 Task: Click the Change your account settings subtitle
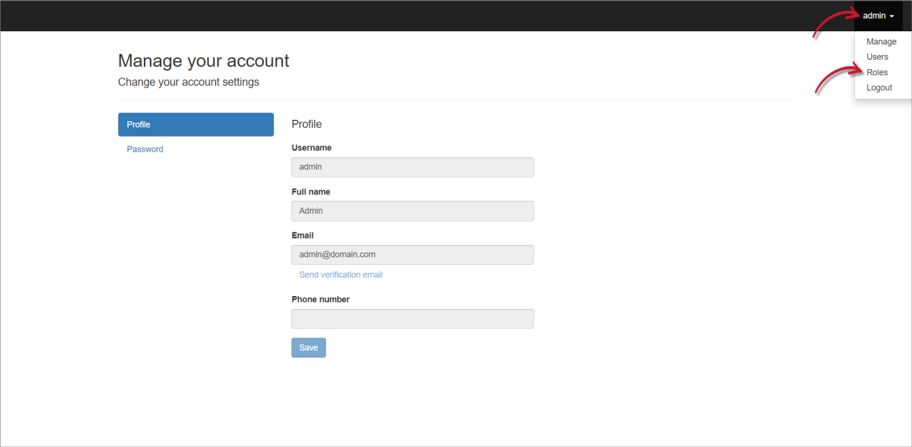[189, 81]
